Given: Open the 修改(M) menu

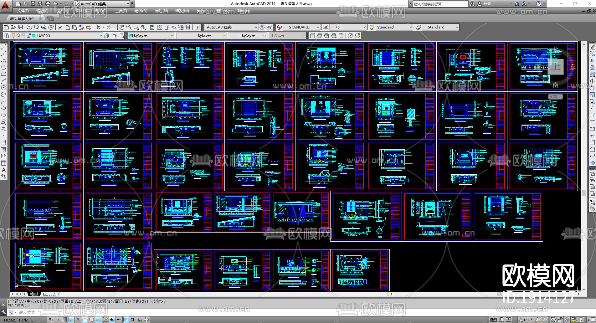Looking at the screenshot, I should 182,11.
